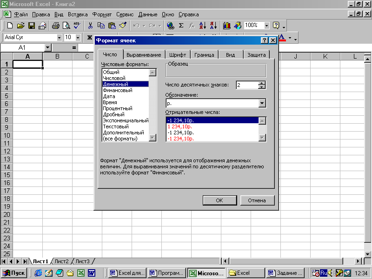This screenshot has width=372, height=279.
Task: Click the down arrow of the number formats scrollbar
Action: (153, 138)
